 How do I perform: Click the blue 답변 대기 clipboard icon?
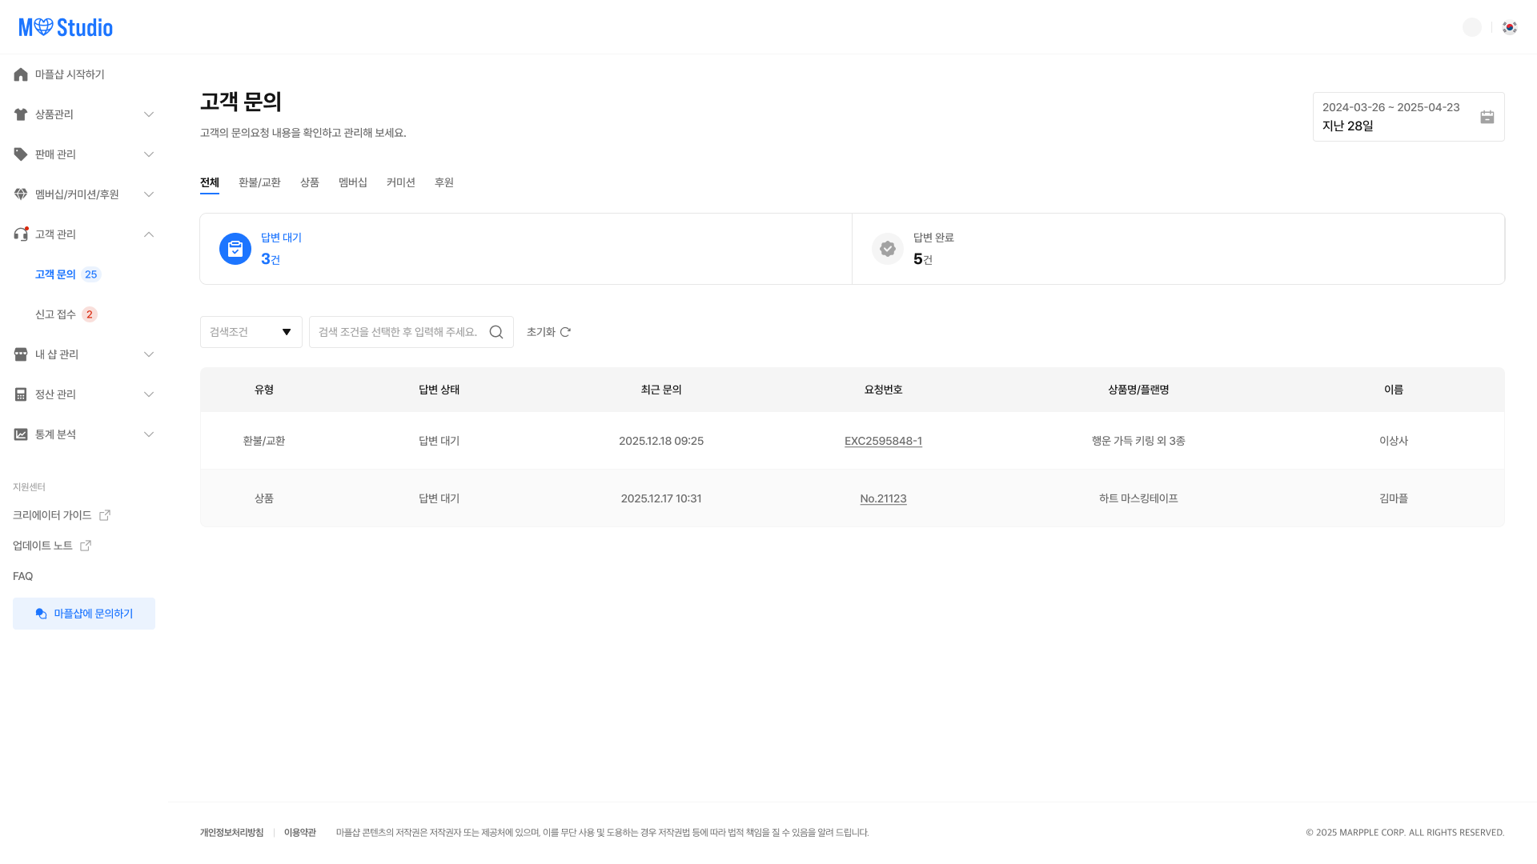tap(235, 249)
